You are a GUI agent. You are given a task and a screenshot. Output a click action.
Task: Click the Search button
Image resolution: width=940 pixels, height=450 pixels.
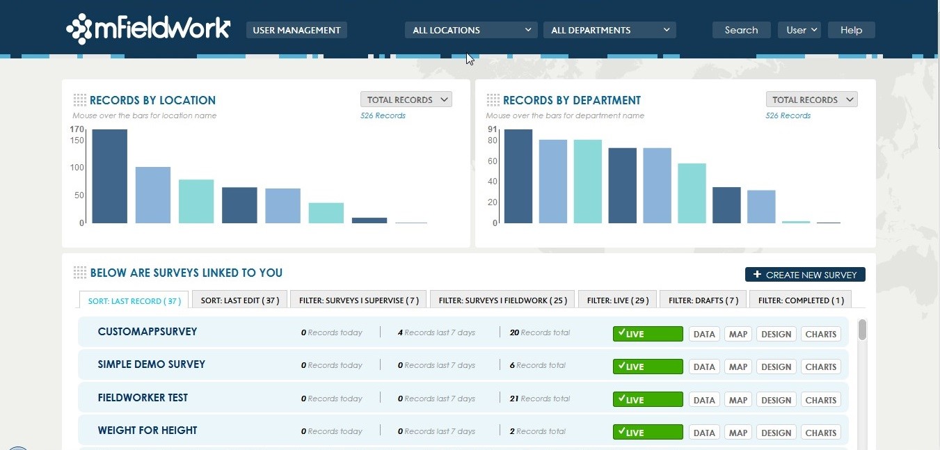(741, 30)
